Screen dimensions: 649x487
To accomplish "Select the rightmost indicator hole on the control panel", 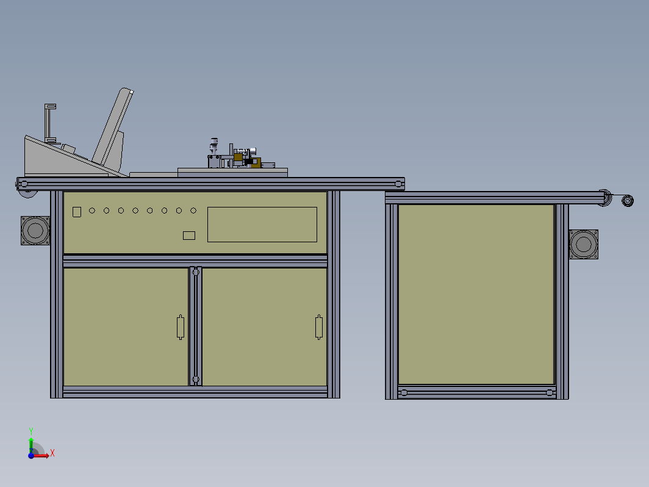I will [x=193, y=211].
